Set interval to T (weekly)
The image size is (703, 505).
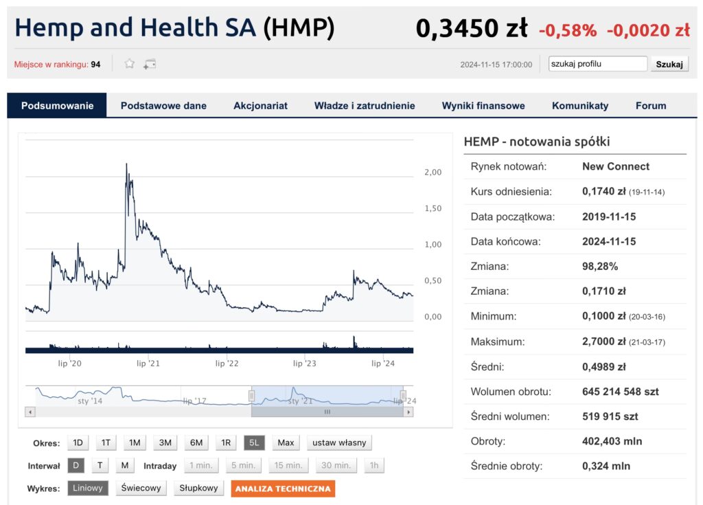(x=100, y=465)
